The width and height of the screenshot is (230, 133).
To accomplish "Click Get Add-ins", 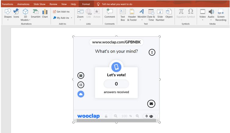I will coord(61,12).
